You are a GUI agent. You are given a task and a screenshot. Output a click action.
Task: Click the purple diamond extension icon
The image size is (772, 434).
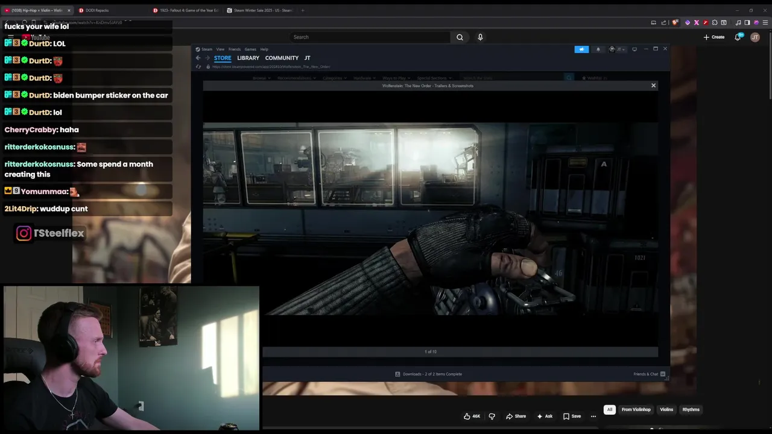click(x=687, y=23)
